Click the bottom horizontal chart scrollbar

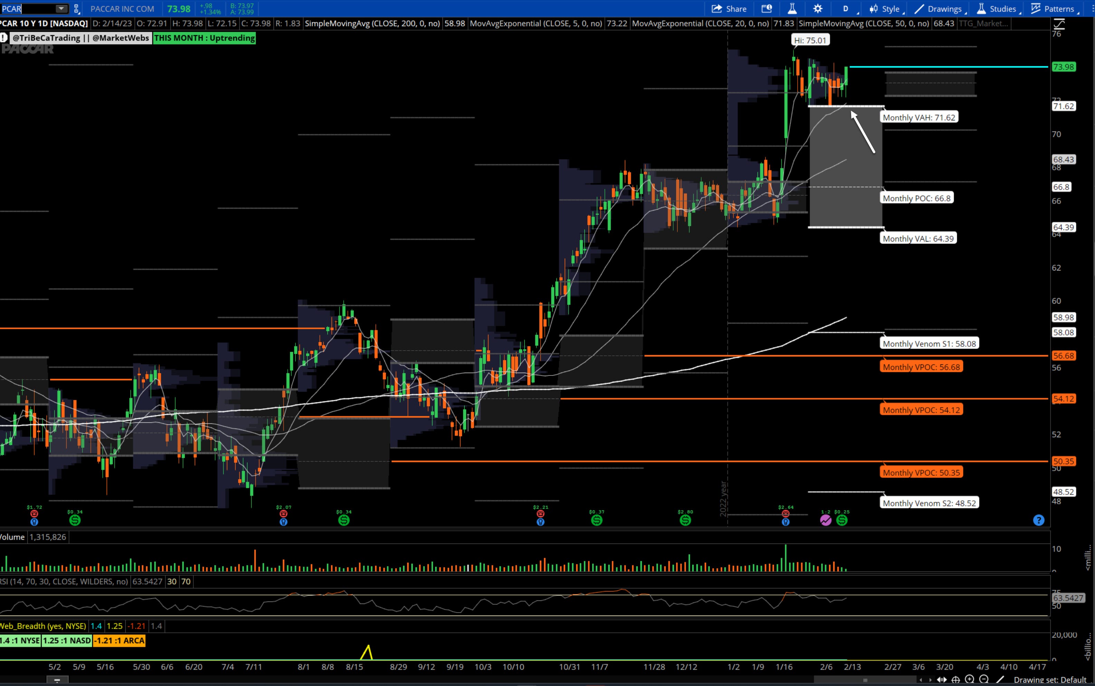(x=865, y=680)
